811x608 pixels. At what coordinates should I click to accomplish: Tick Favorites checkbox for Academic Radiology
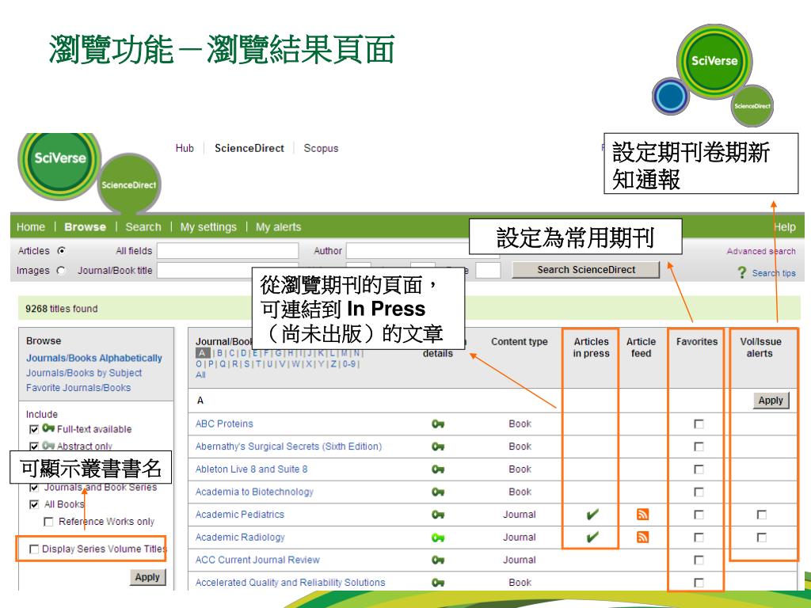699,538
